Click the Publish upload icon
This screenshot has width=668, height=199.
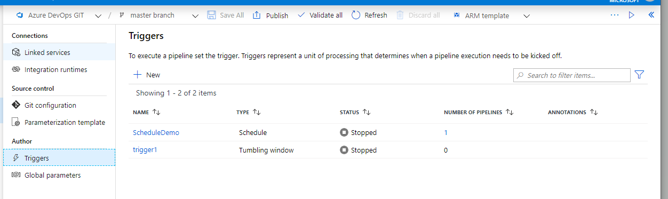point(257,15)
